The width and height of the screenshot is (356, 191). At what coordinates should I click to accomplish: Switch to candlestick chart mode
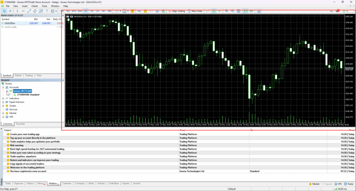pos(214,11)
